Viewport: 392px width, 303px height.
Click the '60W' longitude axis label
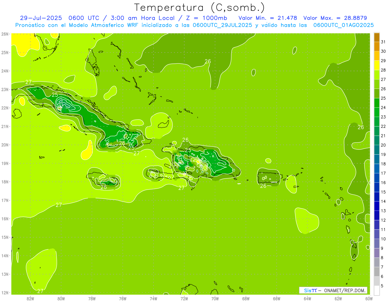pos(369,299)
